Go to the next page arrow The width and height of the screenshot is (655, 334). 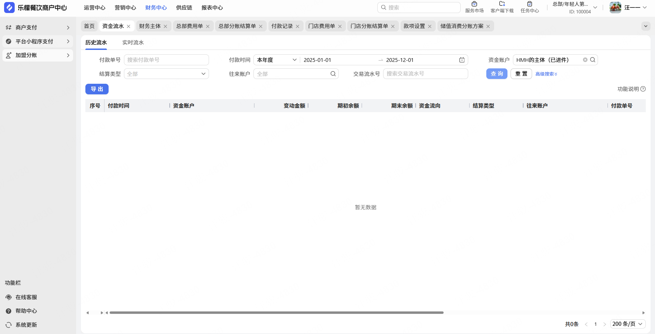(x=604, y=324)
